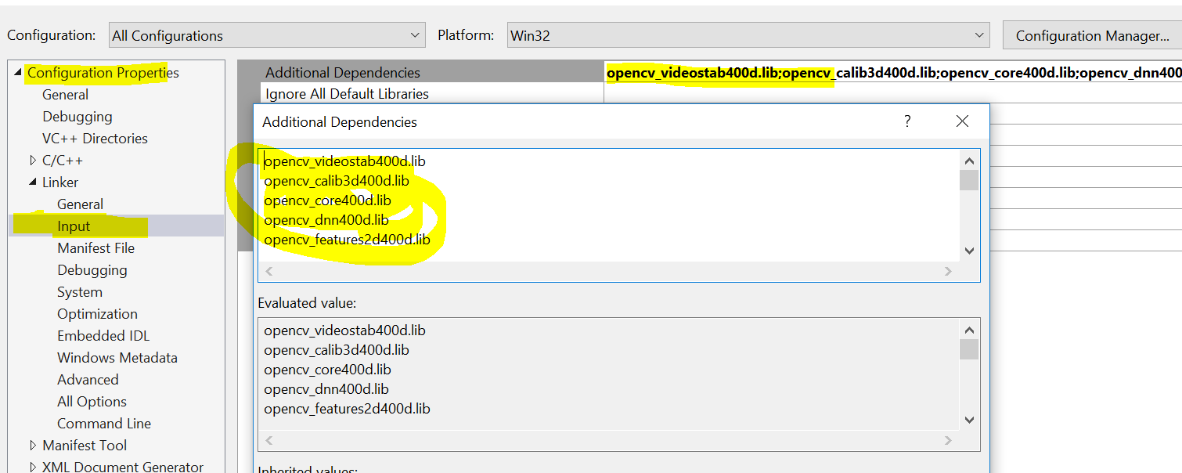This screenshot has height=473, width=1182.
Task: Open Advanced page under Linker
Action: (88, 380)
